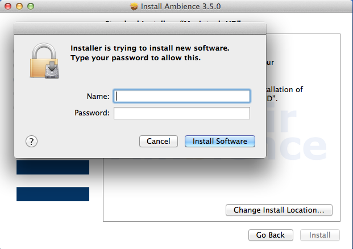Image resolution: width=353 pixels, height=249 pixels.
Task: Click the lock installer icon in the dialog
Action: [44, 61]
